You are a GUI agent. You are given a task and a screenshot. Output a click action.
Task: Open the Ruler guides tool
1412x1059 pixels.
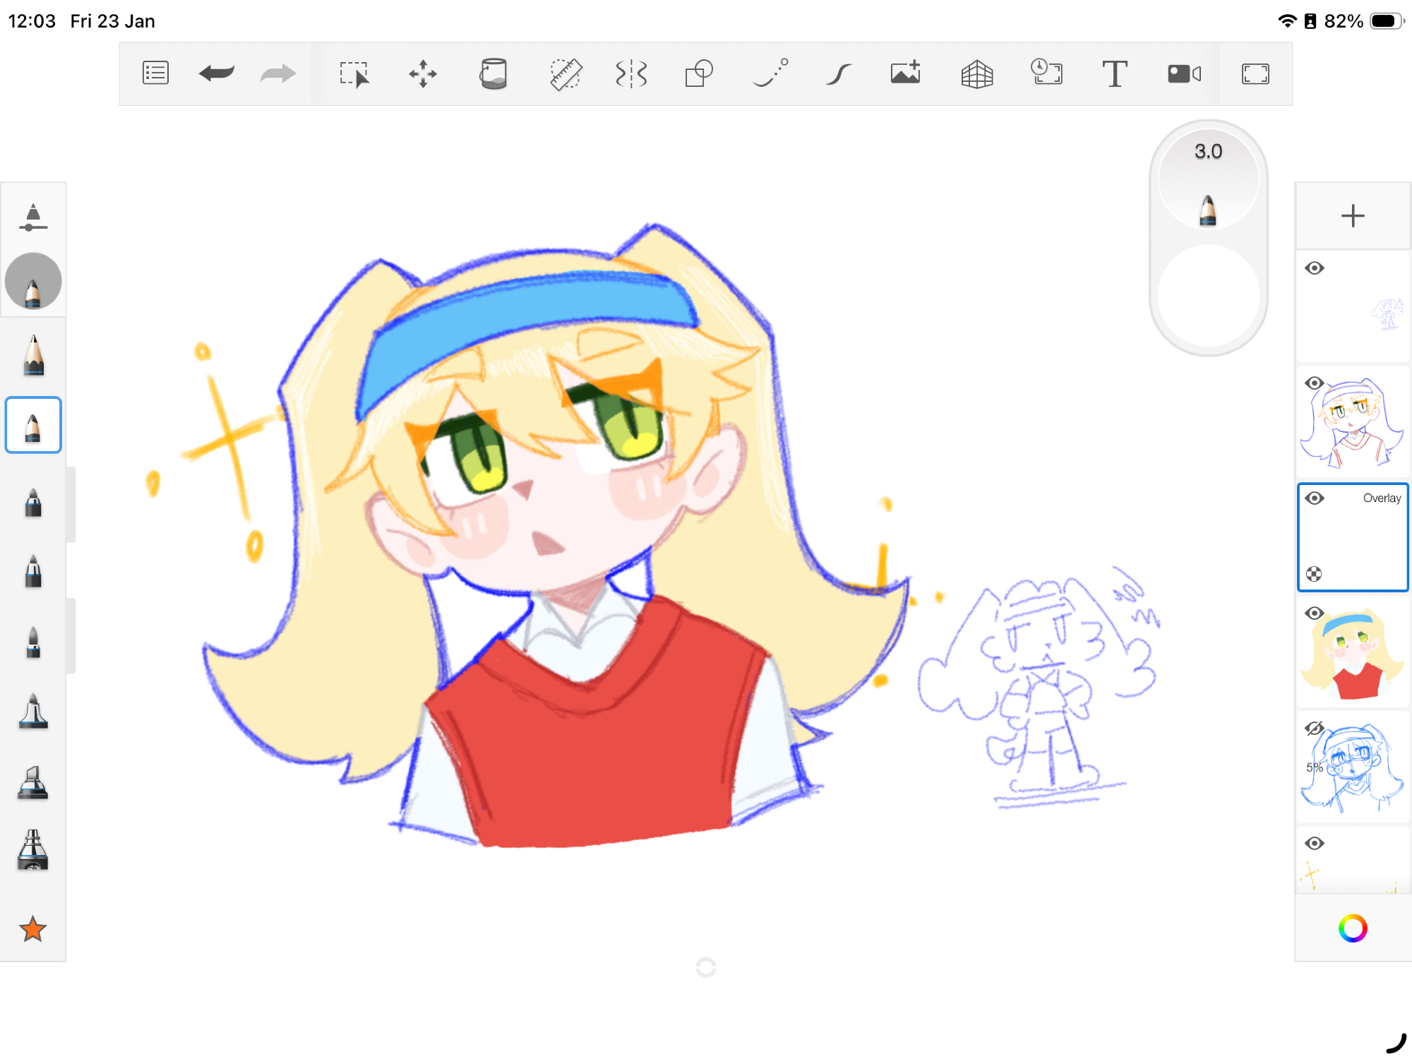coord(566,73)
